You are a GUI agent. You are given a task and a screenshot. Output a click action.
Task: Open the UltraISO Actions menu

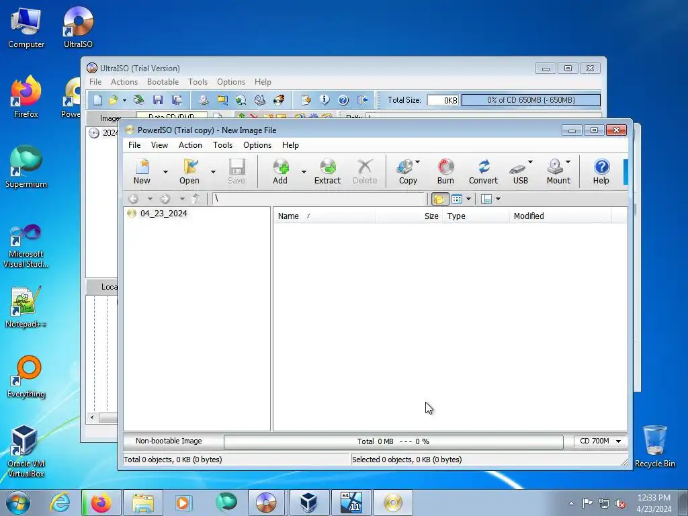(x=124, y=82)
